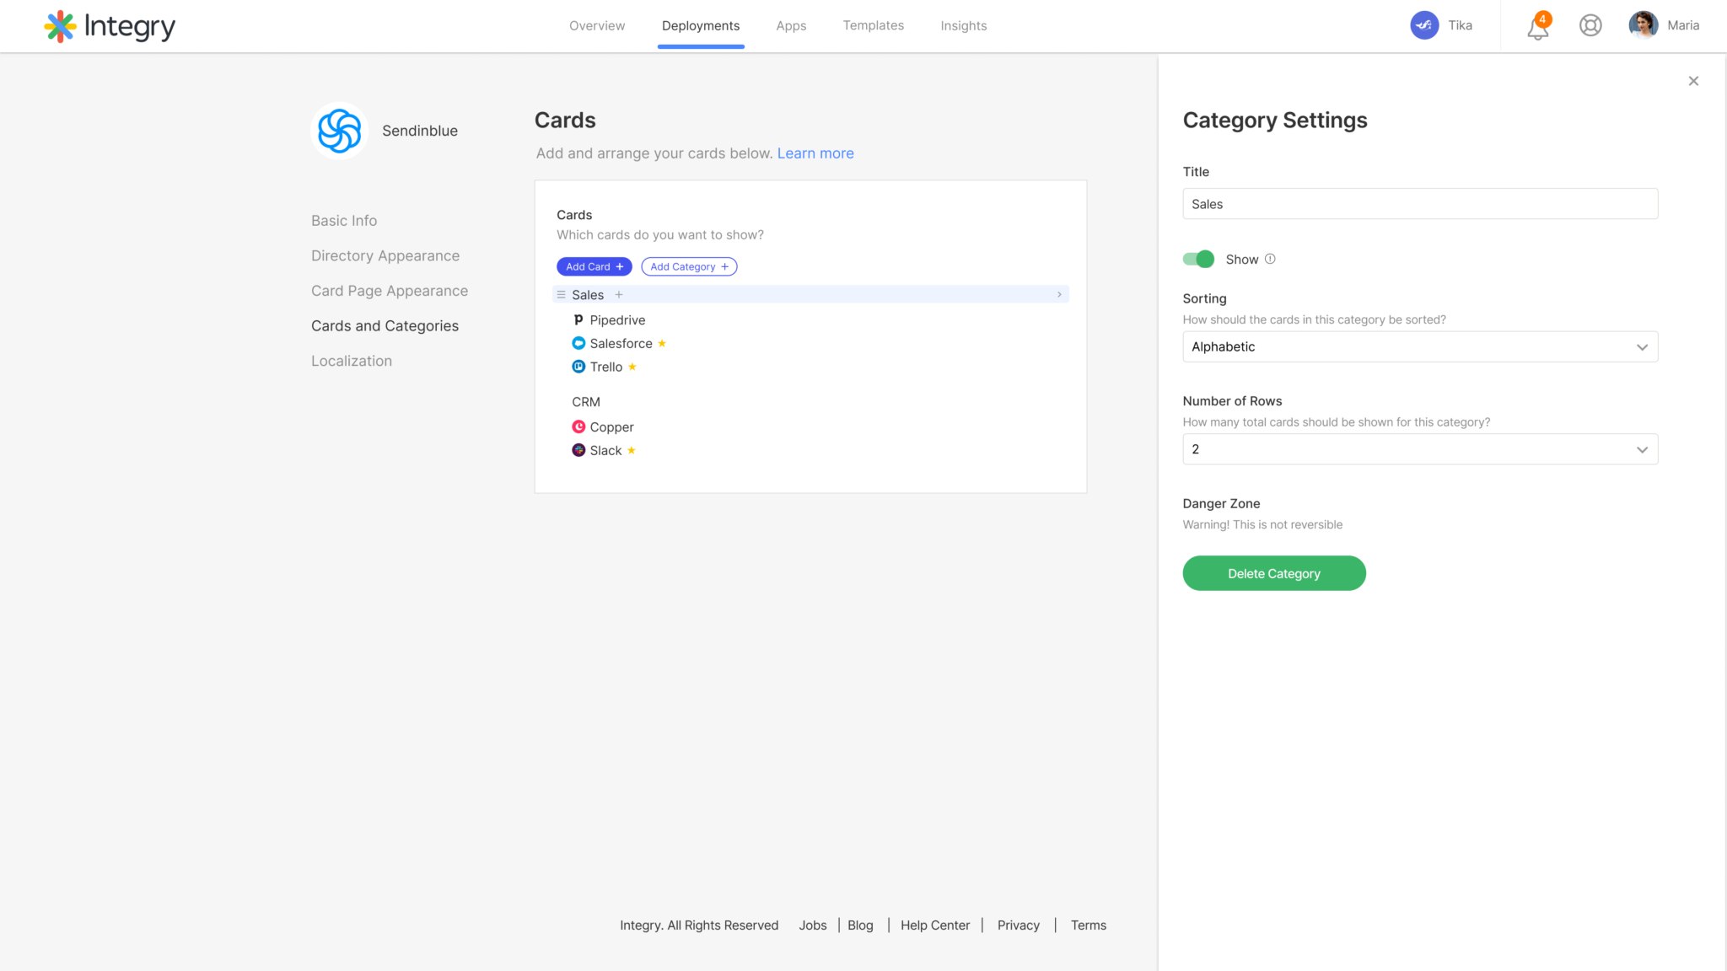Screen dimensions: 1727x971
Task: Click the star next to Salesforce
Action: pos(662,343)
